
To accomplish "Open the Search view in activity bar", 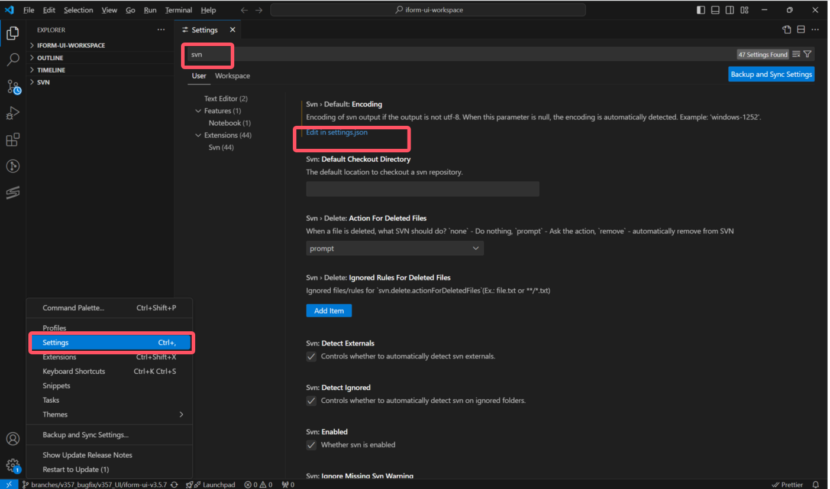I will tap(12, 60).
